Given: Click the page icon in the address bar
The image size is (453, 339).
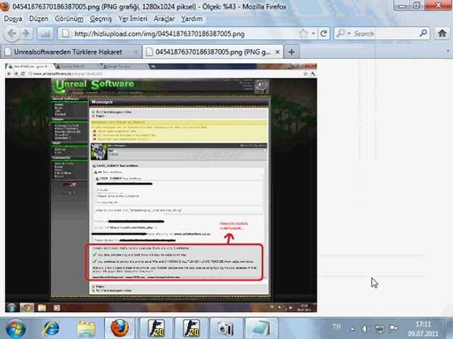Looking at the screenshot, I should pyautogui.click(x=66, y=34).
